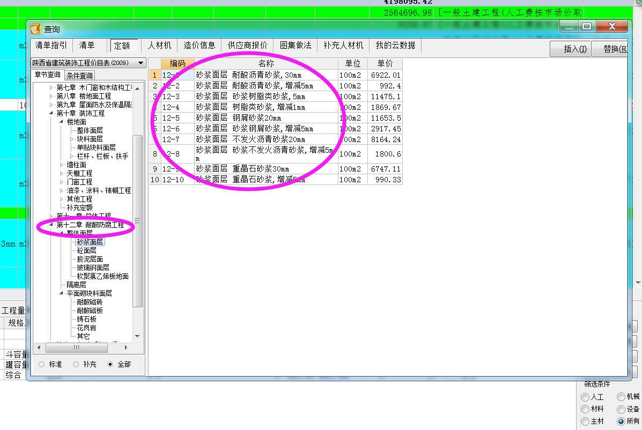Select the 章节查询 tab
The width and height of the screenshot is (642, 430).
48,75
